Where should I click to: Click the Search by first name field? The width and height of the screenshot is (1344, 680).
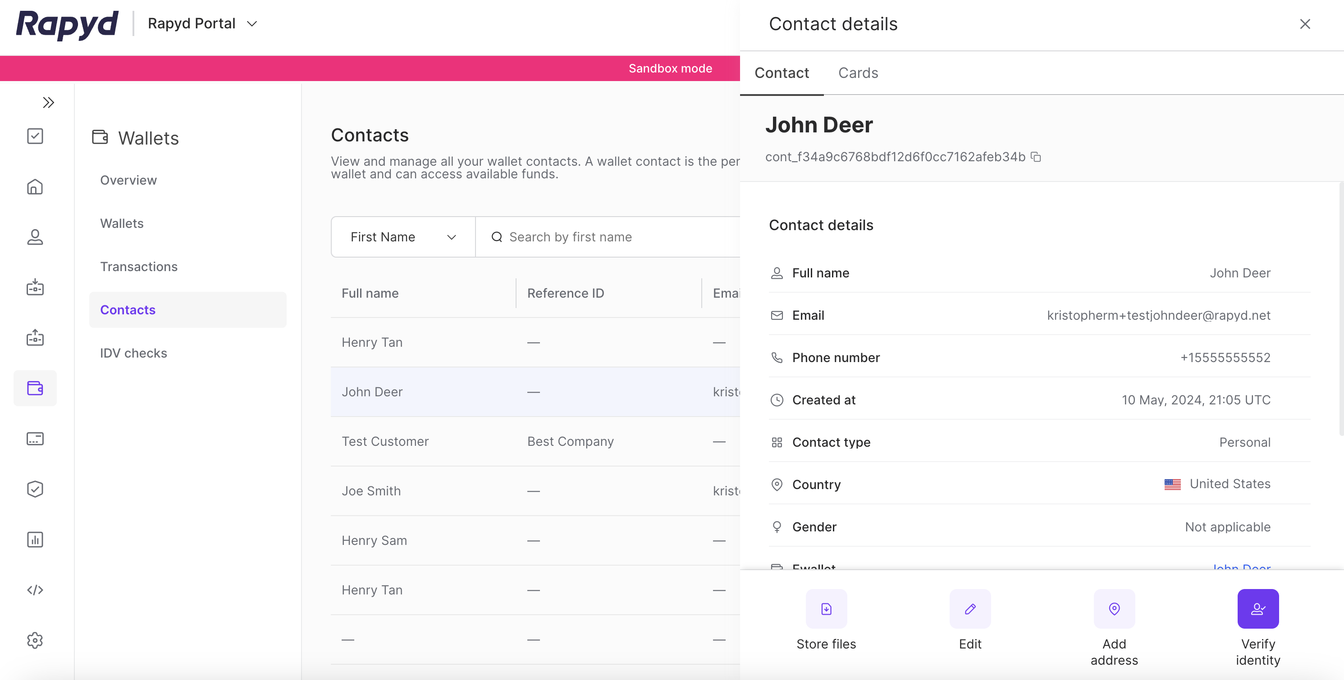605,237
